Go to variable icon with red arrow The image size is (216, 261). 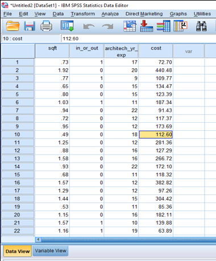click(147, 26)
